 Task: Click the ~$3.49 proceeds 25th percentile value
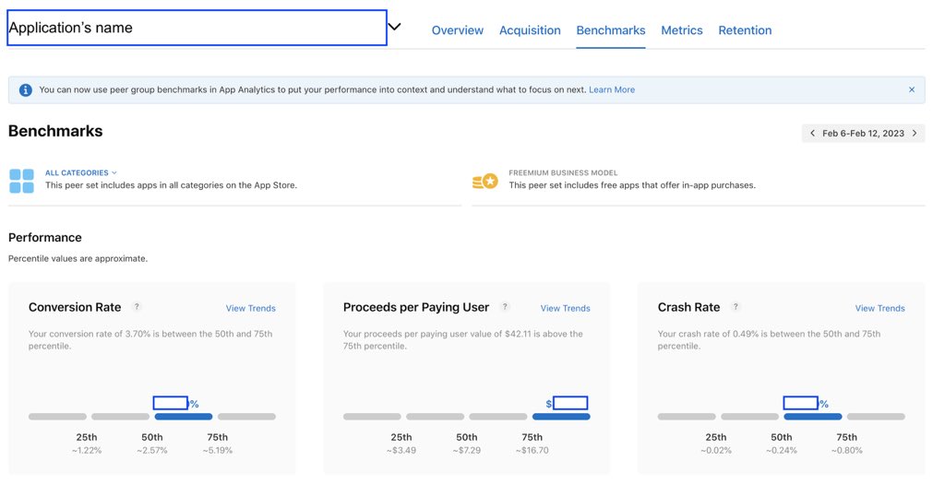click(x=401, y=450)
